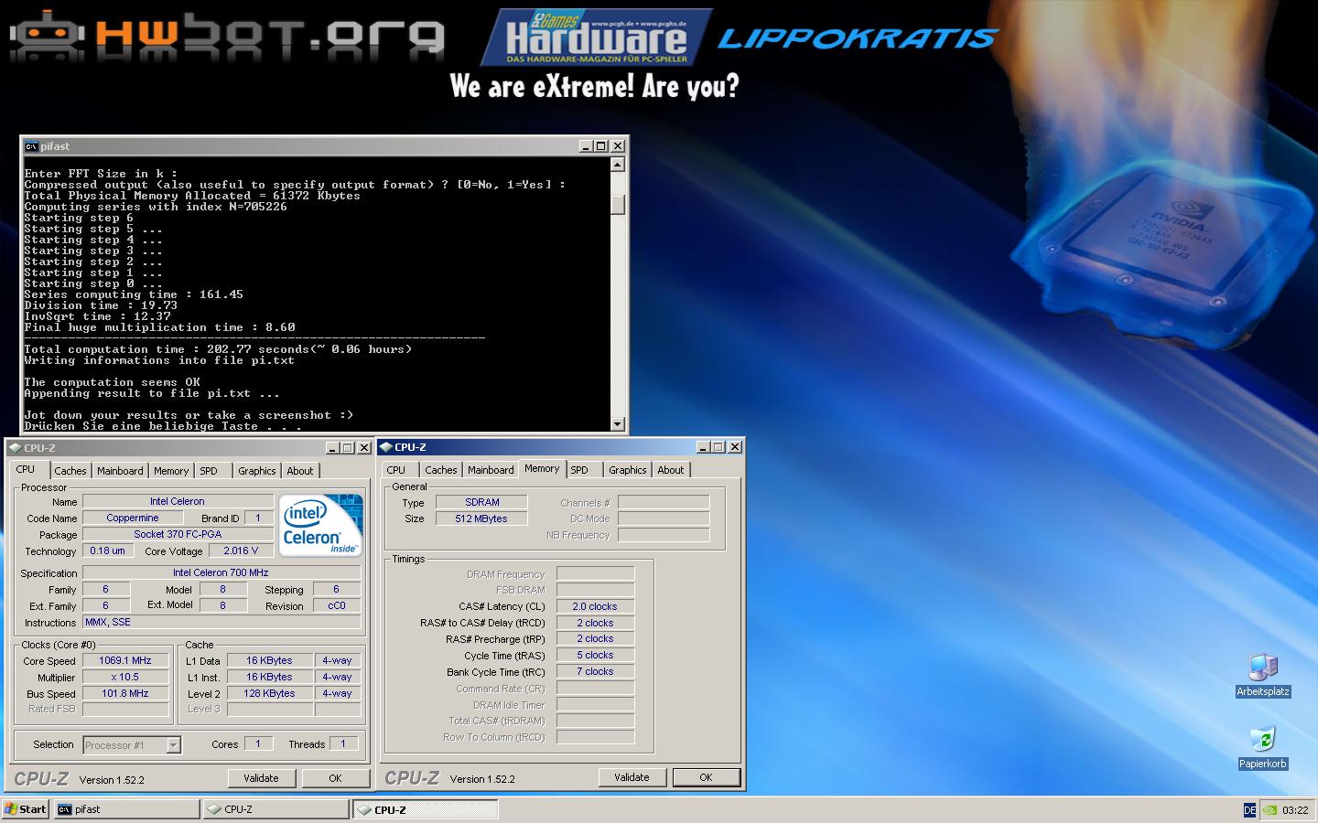The image size is (1318, 823).
Task: Switch to Caches tab in right CPU-Z window
Action: 441,470
